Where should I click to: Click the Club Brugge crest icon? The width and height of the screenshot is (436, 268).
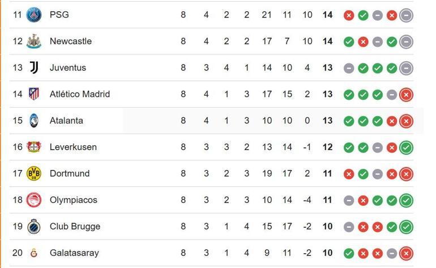[34, 227]
